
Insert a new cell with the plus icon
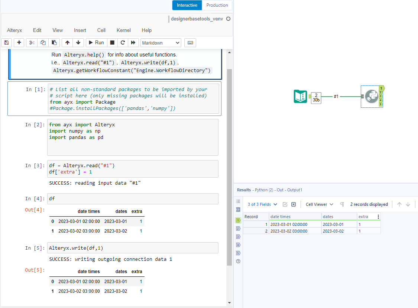19,43
